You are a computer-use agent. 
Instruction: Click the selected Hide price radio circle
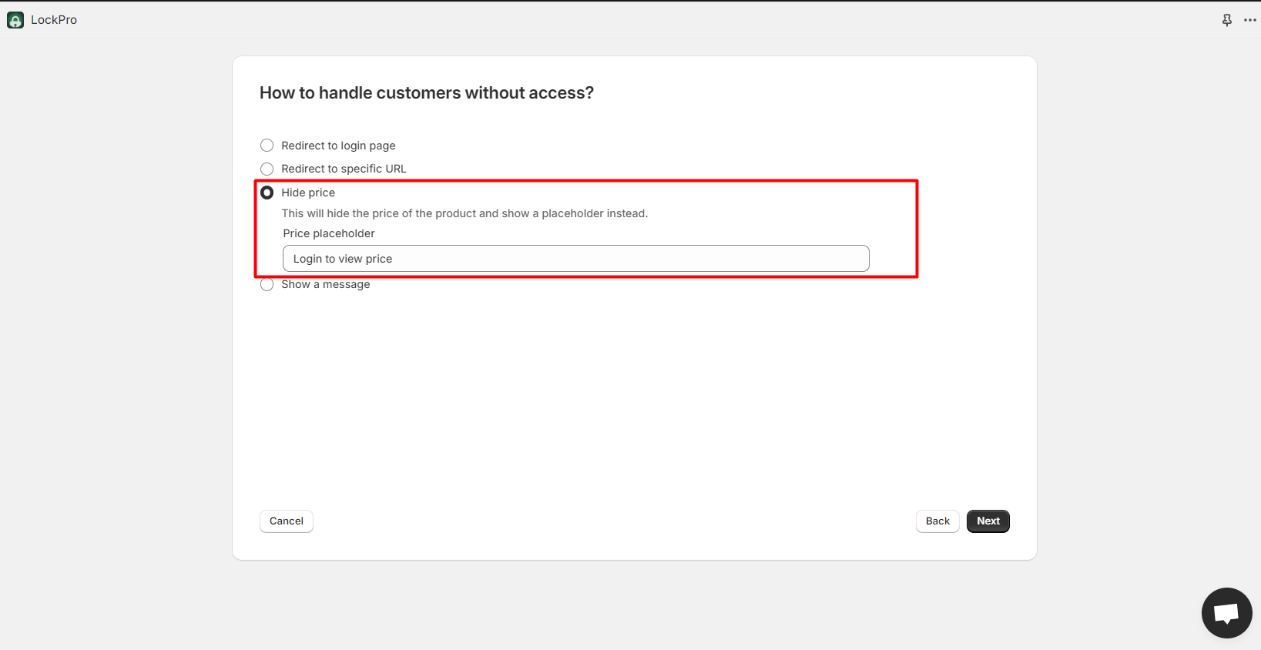point(267,193)
